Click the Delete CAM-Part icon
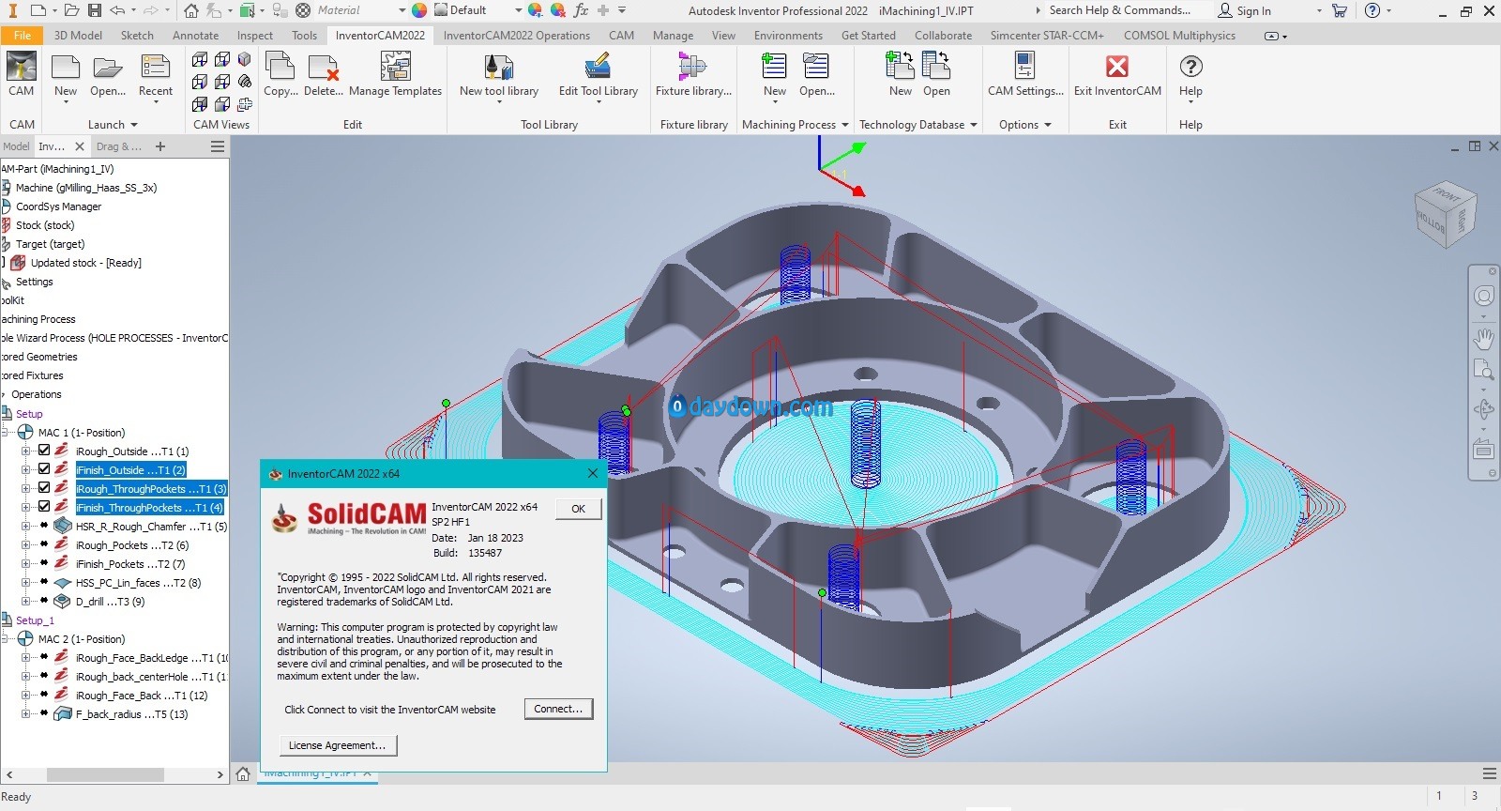1501x811 pixels. [323, 68]
